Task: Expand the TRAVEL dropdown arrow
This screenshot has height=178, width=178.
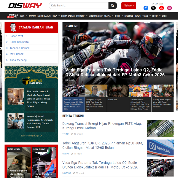Action: (x=112, y=16)
